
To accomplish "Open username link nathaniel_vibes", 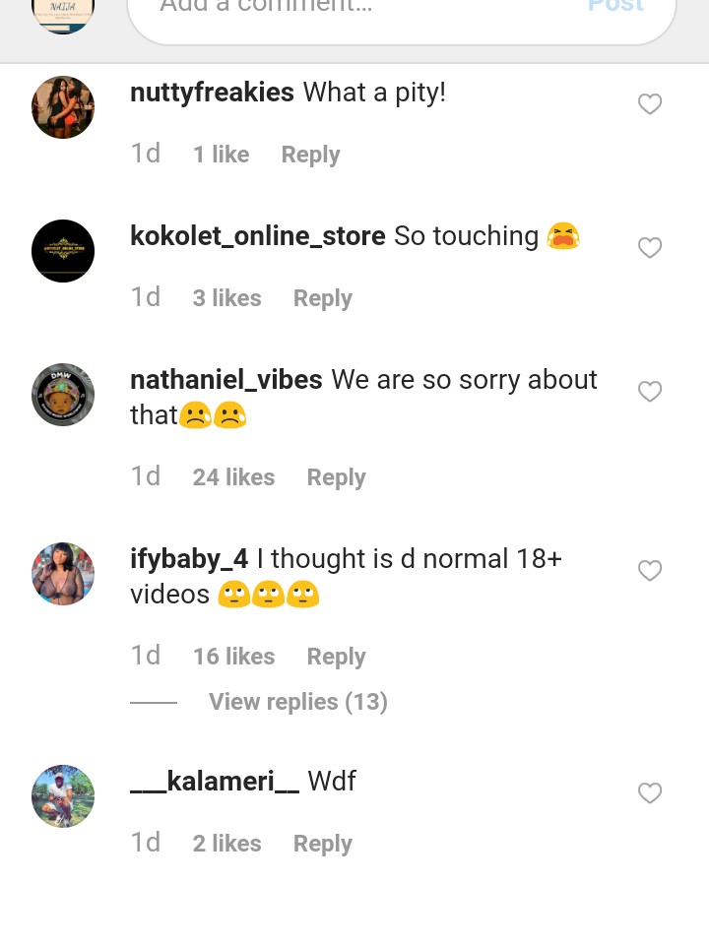I will (x=226, y=380).
